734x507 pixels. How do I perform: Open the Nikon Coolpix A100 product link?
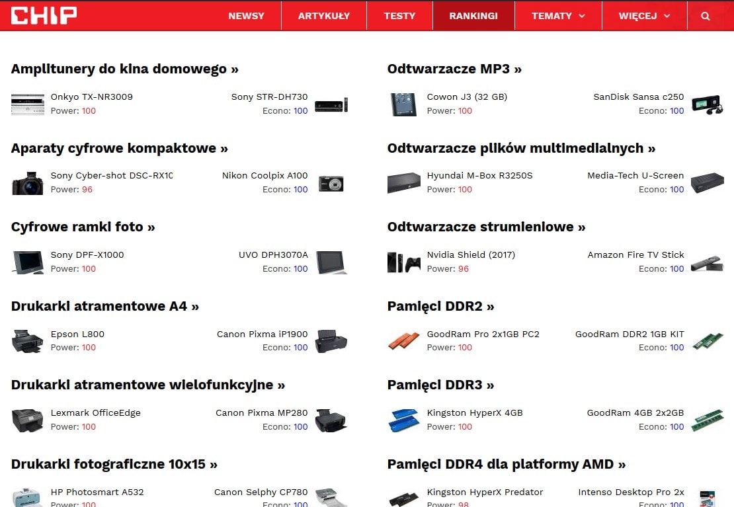click(x=265, y=176)
